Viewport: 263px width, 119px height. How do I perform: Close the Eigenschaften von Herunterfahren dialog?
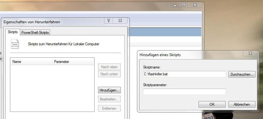click(120, 20)
